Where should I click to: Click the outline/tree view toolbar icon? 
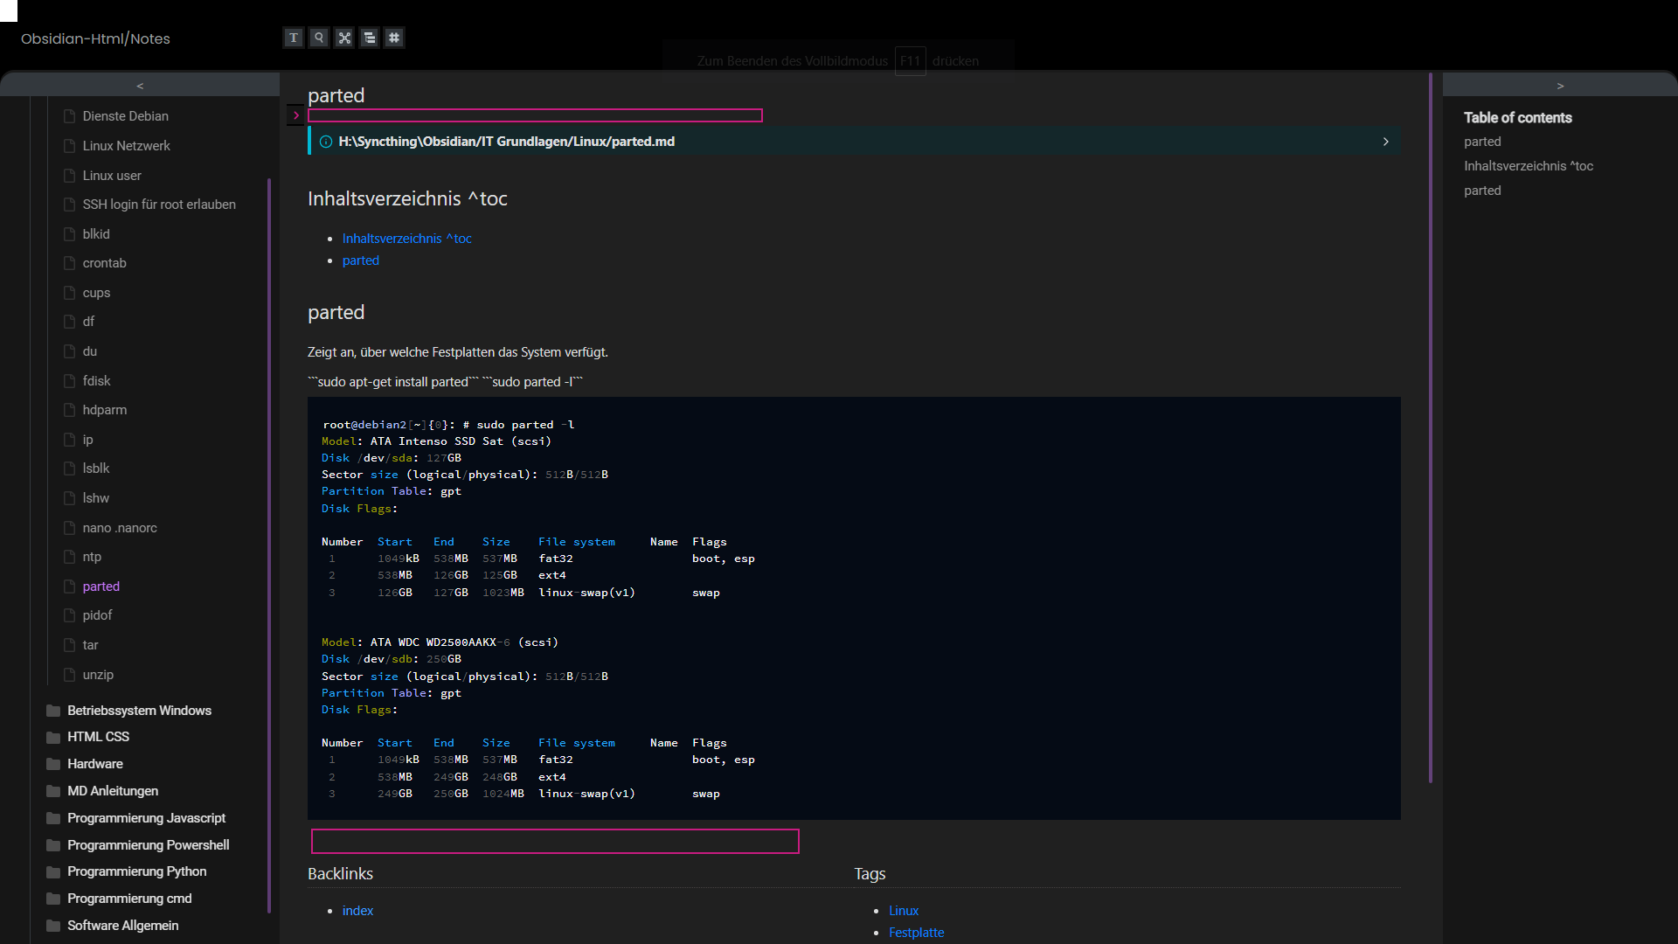click(x=370, y=38)
